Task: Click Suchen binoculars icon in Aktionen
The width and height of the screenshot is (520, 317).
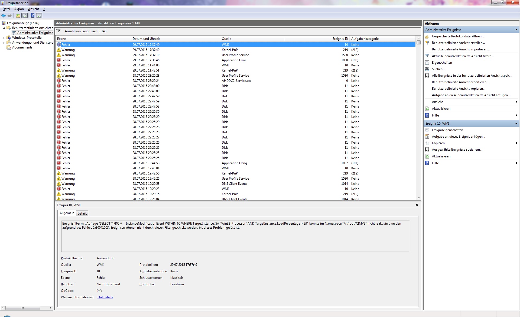Action: [427, 69]
